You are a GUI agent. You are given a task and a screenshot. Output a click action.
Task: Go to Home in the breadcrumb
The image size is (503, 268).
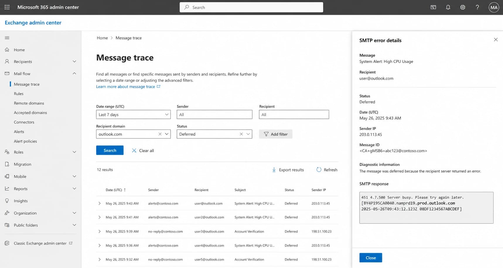102,38
